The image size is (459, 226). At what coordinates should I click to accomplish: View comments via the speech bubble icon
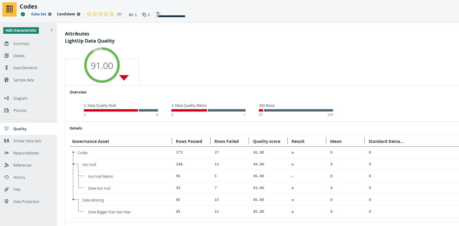(x=144, y=14)
